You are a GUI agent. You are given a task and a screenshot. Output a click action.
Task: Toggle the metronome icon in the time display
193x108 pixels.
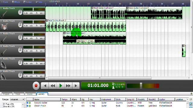[x=113, y=87]
